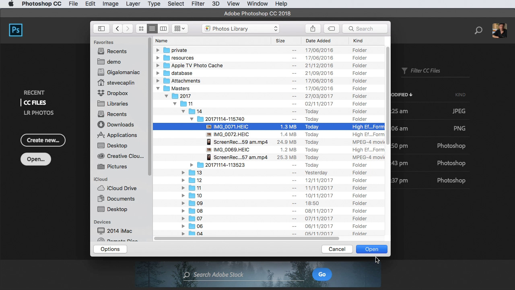Click Cancel in the file dialog

click(337, 249)
